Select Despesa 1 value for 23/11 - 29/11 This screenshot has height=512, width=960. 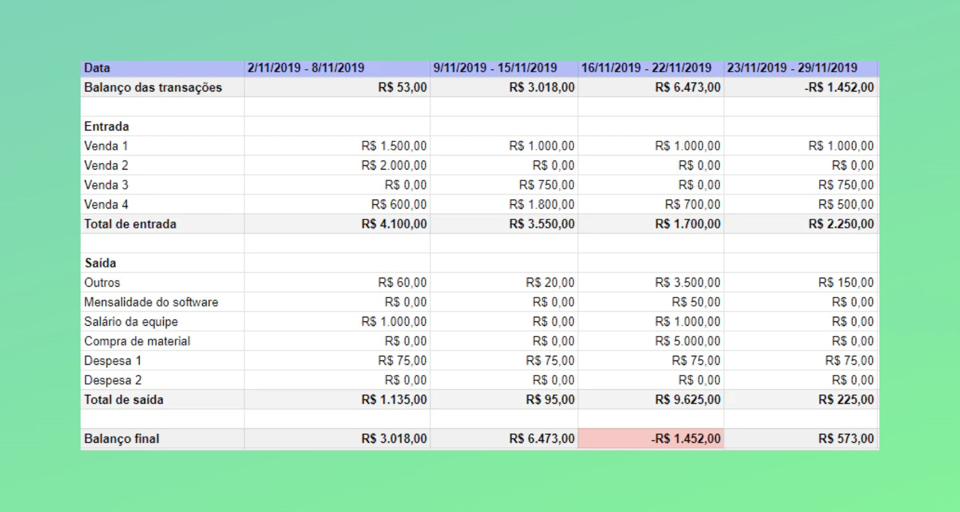coord(801,361)
